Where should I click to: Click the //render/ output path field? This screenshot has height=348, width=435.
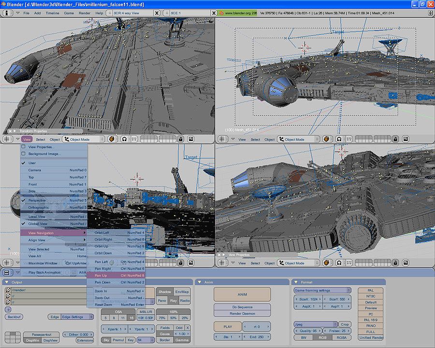pyautogui.click(x=49, y=290)
